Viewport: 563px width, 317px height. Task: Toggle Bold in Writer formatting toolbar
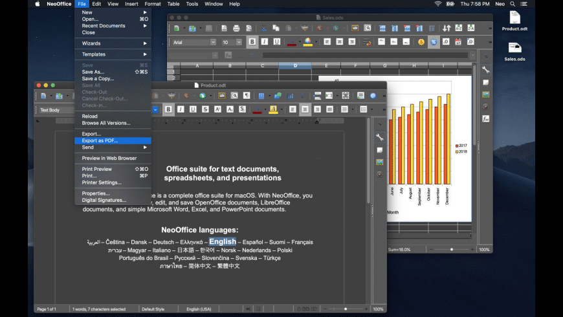pyautogui.click(x=168, y=109)
